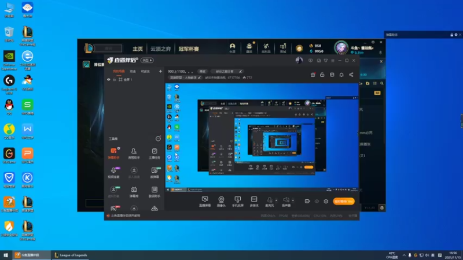The width and height of the screenshot is (463, 260).
Task: Switch to first scene tab
Action: point(119,71)
